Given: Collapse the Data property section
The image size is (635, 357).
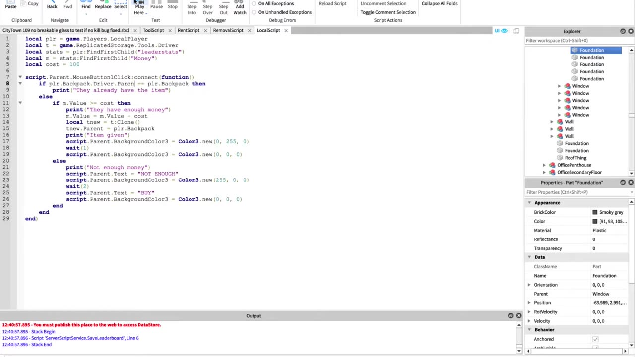Looking at the screenshot, I should [x=529, y=257].
